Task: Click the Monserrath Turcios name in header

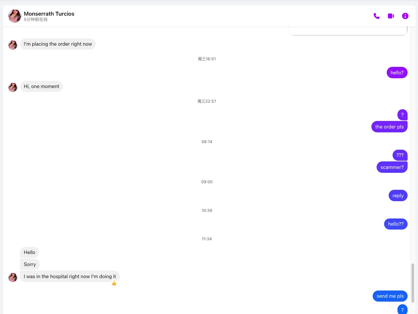Action: coord(49,14)
